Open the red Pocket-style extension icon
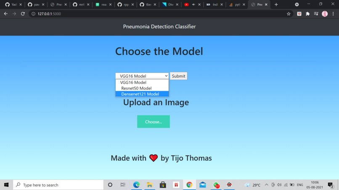 click(299, 14)
